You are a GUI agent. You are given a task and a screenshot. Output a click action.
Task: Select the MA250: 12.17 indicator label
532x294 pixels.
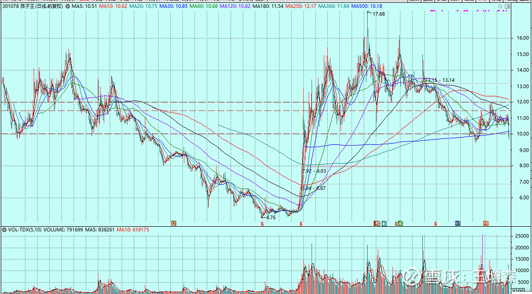tap(301, 7)
